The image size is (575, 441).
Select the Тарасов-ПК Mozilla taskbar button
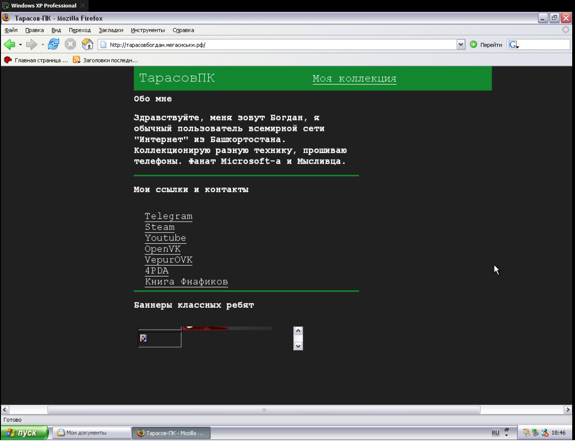171,433
